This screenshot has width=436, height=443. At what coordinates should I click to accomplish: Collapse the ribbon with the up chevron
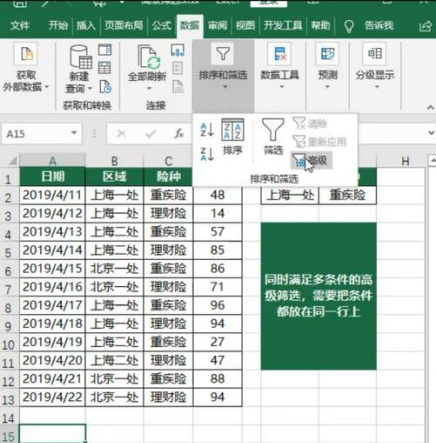431,107
